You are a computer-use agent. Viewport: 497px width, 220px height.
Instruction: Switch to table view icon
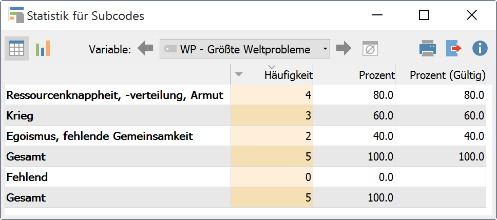17,49
